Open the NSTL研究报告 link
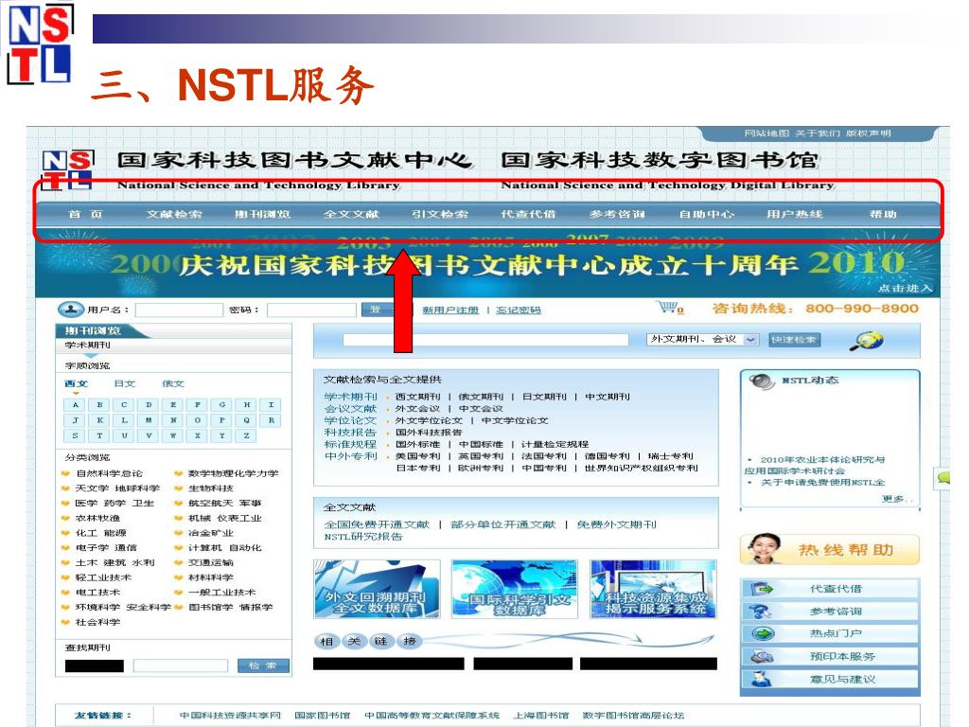This screenshot has height=727, width=969. pyautogui.click(x=363, y=538)
